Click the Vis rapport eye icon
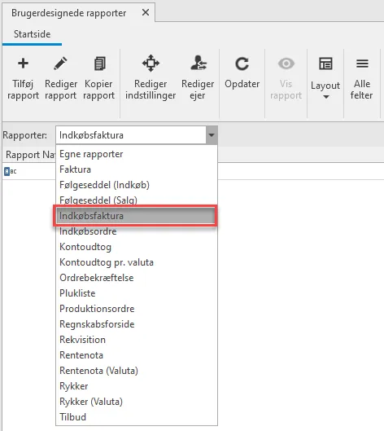The image size is (384, 431). [286, 64]
